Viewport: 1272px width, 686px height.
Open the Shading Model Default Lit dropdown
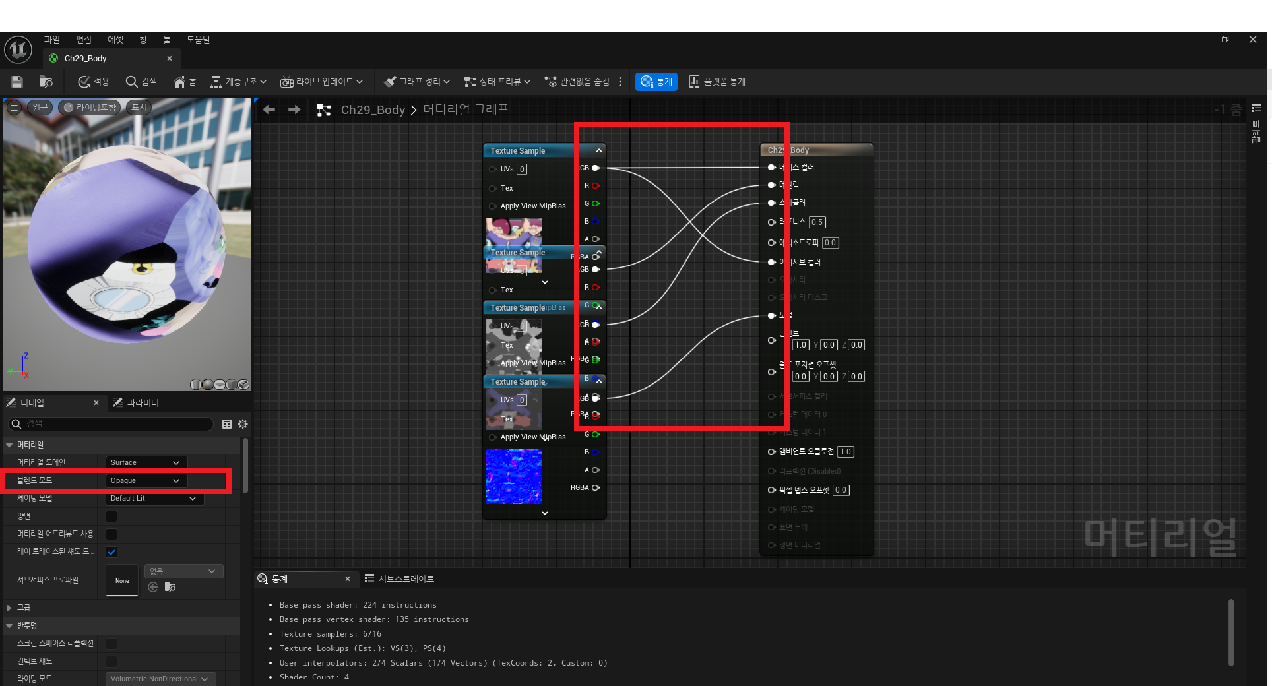point(154,498)
